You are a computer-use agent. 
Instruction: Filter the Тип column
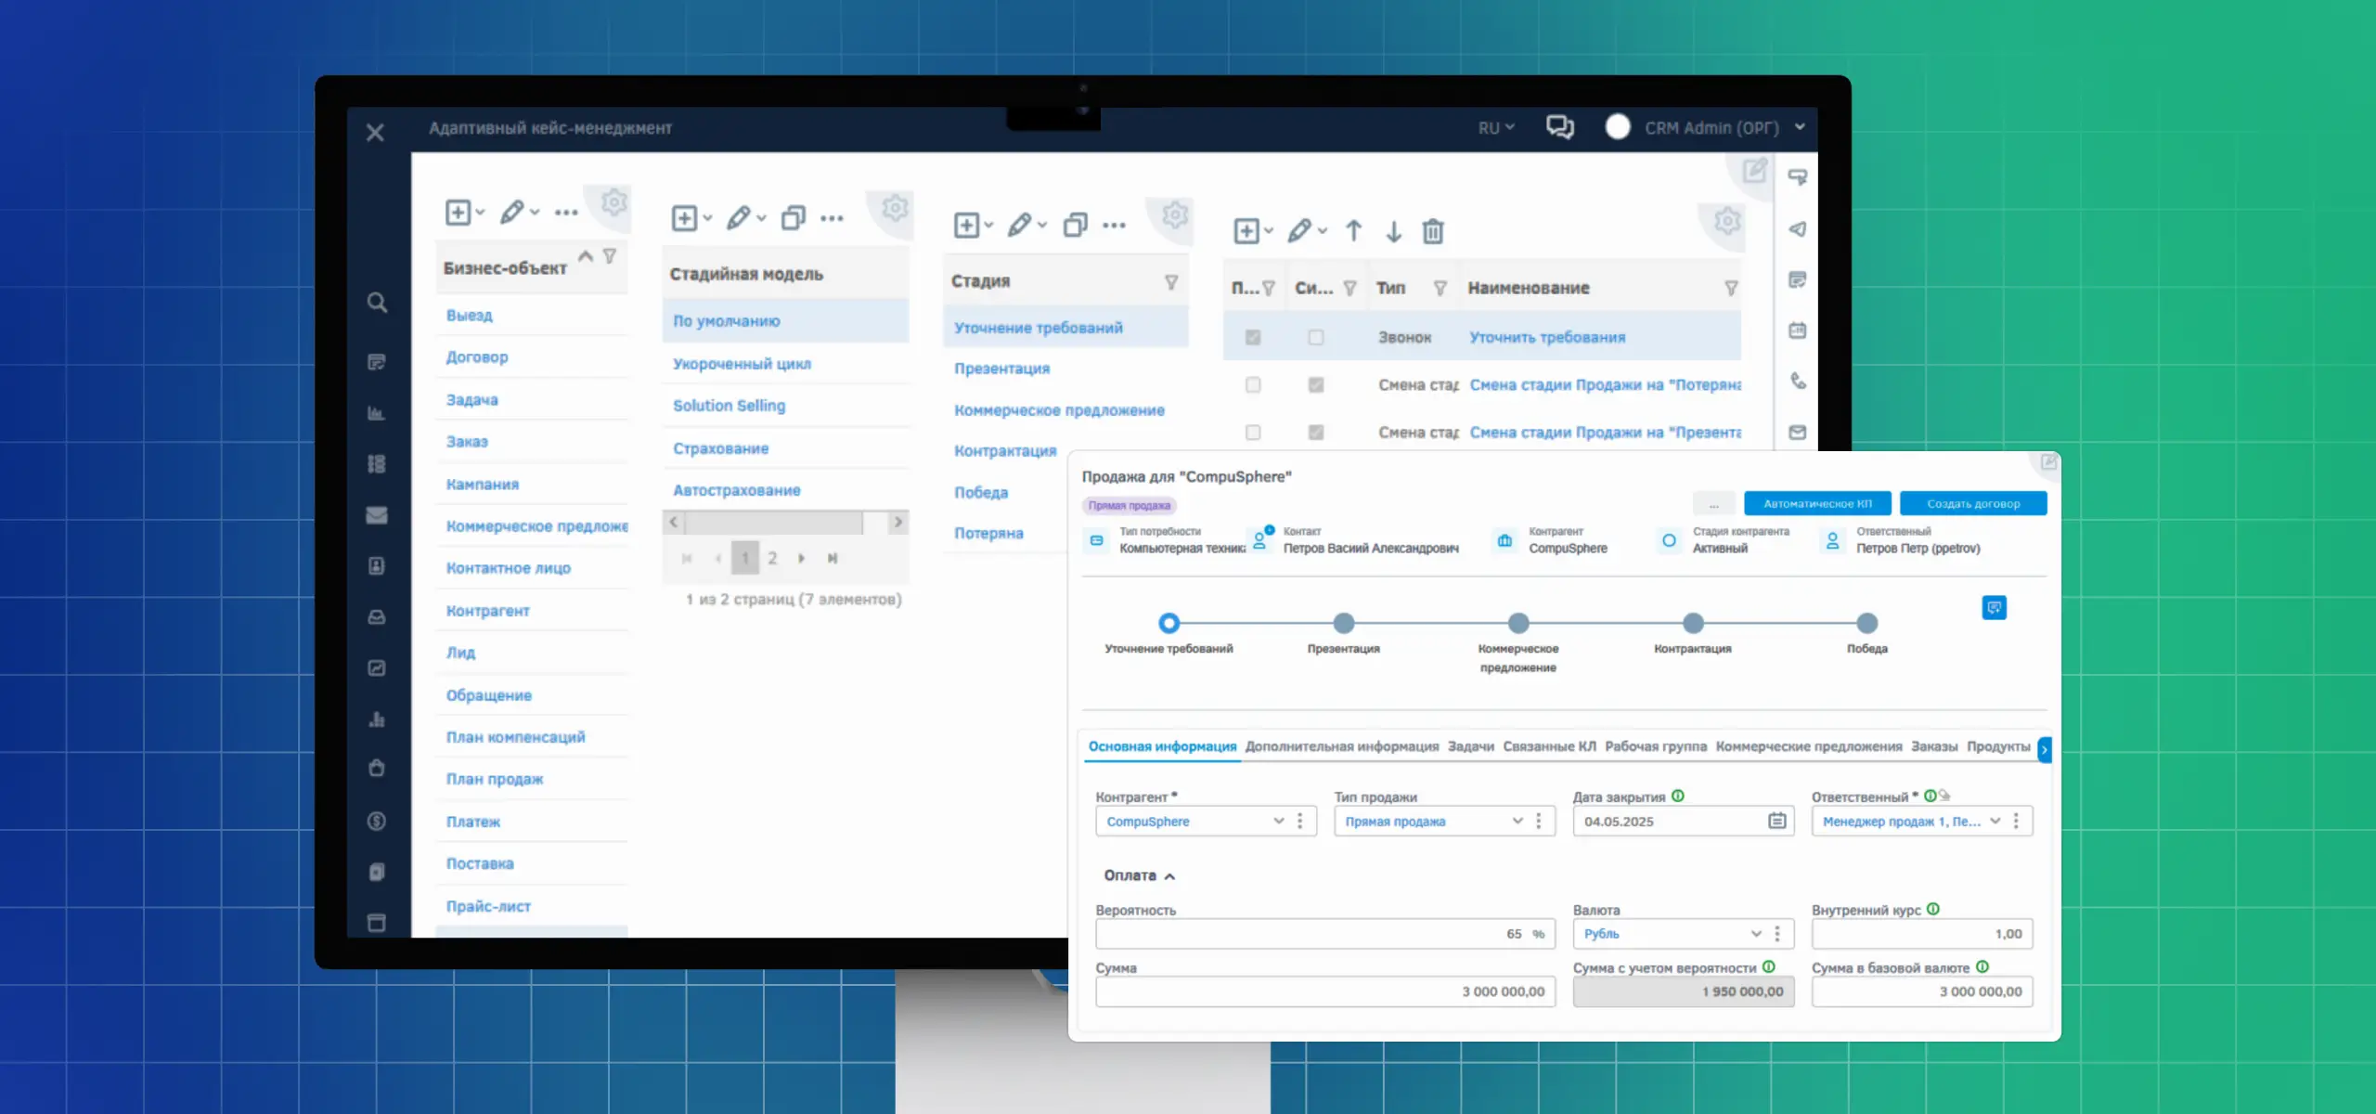pos(1440,289)
